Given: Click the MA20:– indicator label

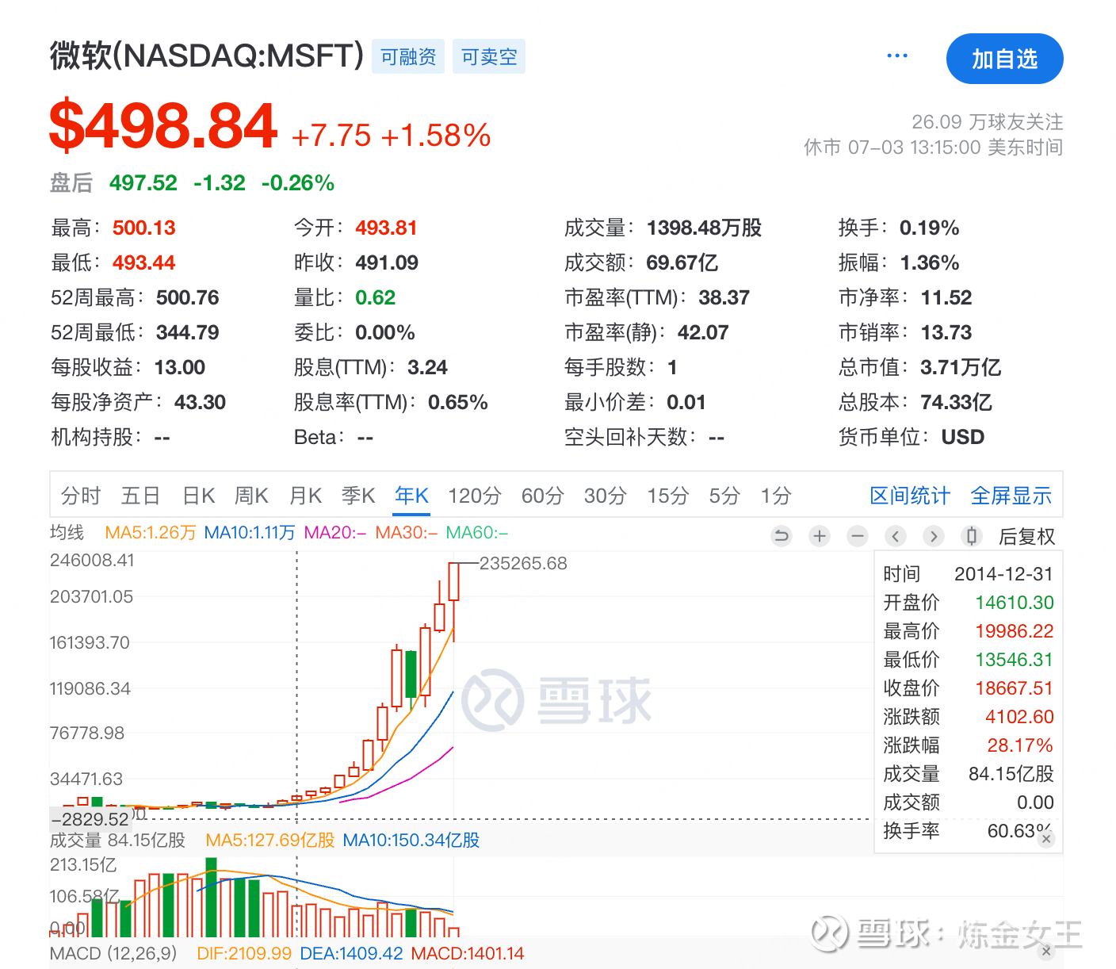Looking at the screenshot, I should point(335,533).
